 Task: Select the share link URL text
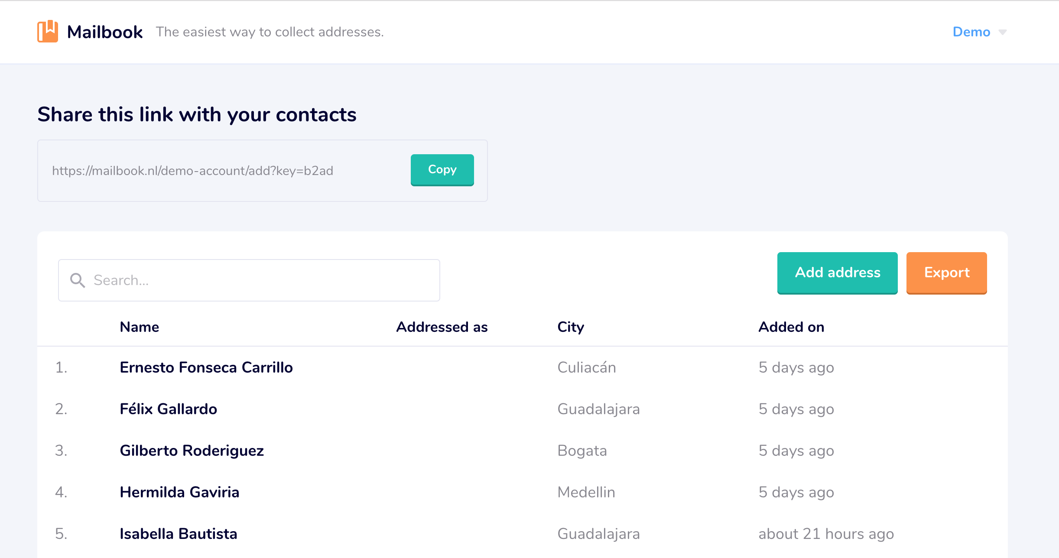(x=192, y=171)
